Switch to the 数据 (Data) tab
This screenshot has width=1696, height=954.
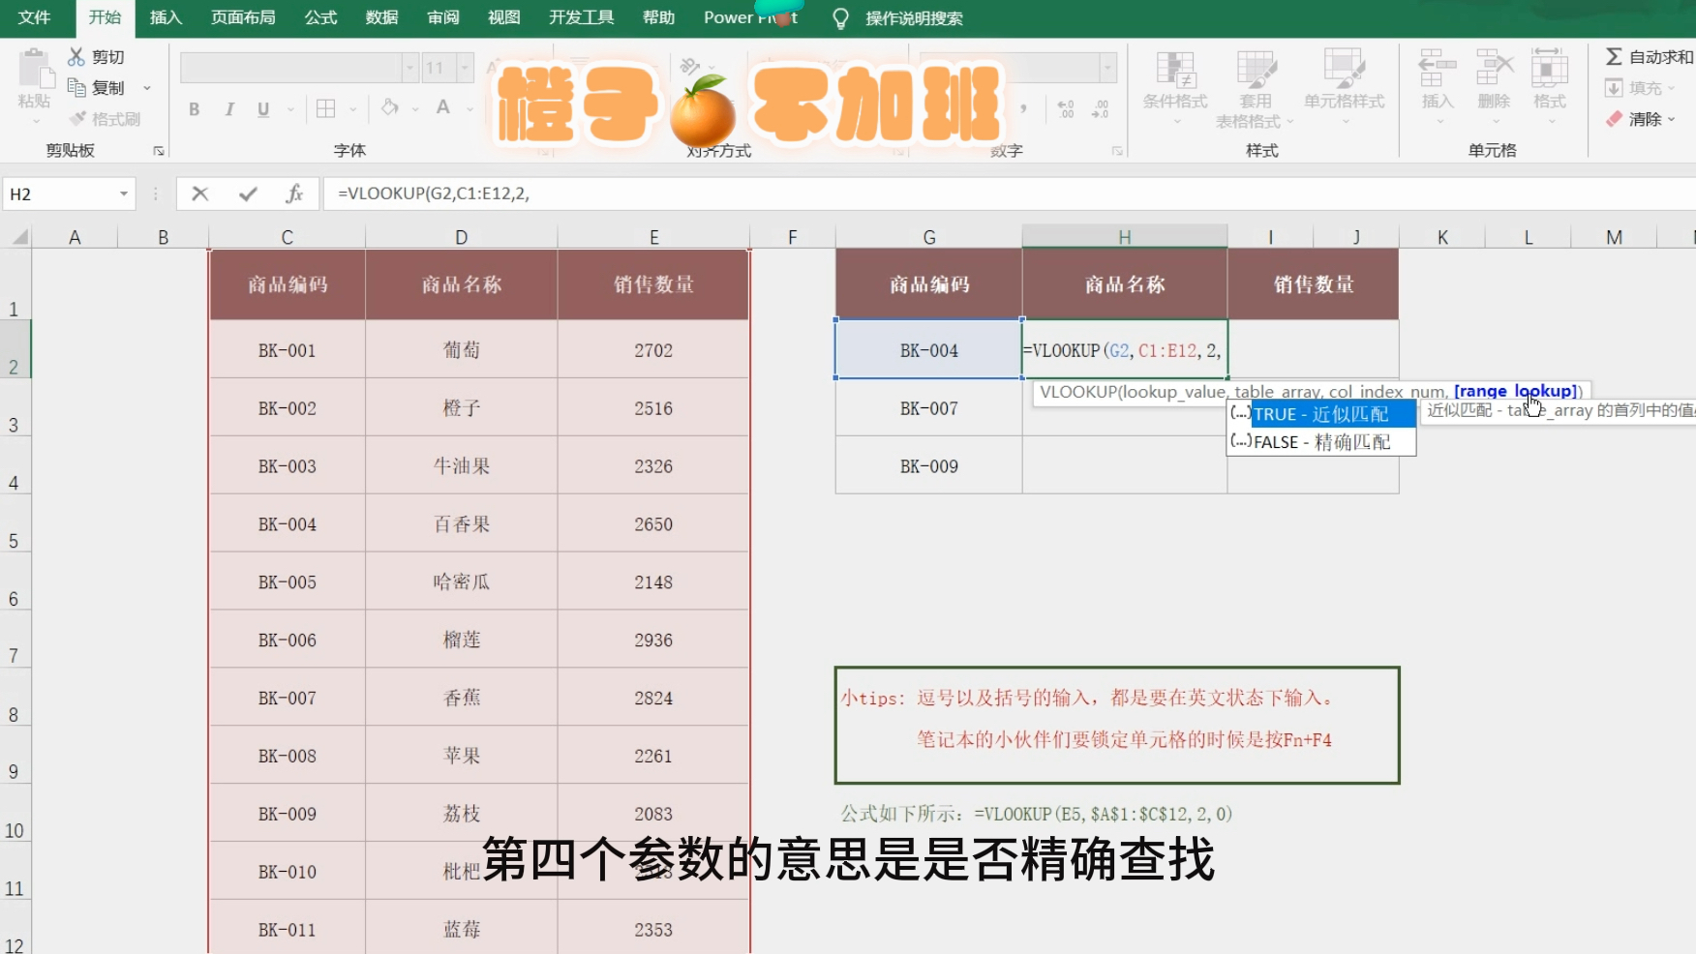pyautogui.click(x=381, y=17)
